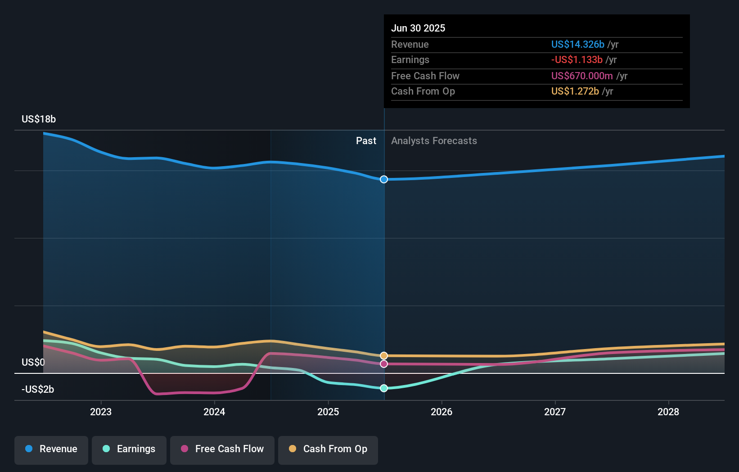Click the blue Revenue legend dot
The width and height of the screenshot is (739, 472).
tap(29, 449)
